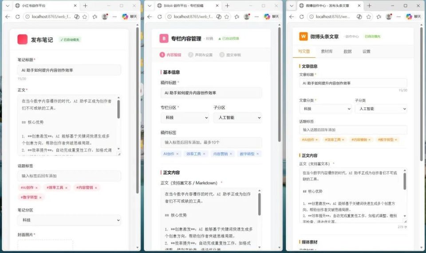Switch to the 数据 tab in 微博
The image size is (426, 253).
347,51
